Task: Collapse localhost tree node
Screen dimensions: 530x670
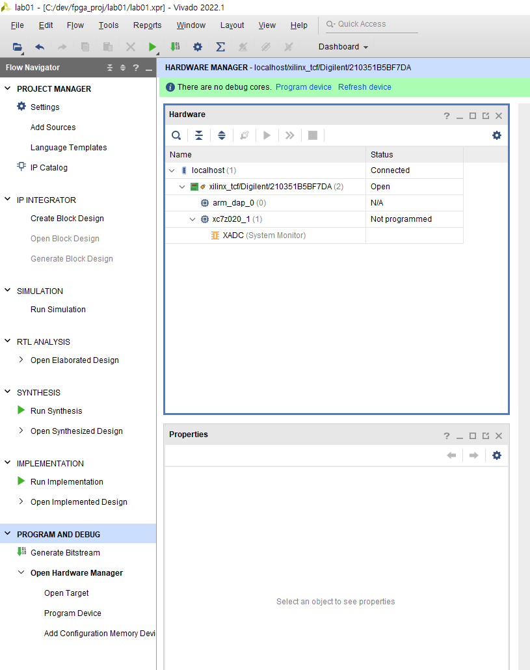Action: 172,170
